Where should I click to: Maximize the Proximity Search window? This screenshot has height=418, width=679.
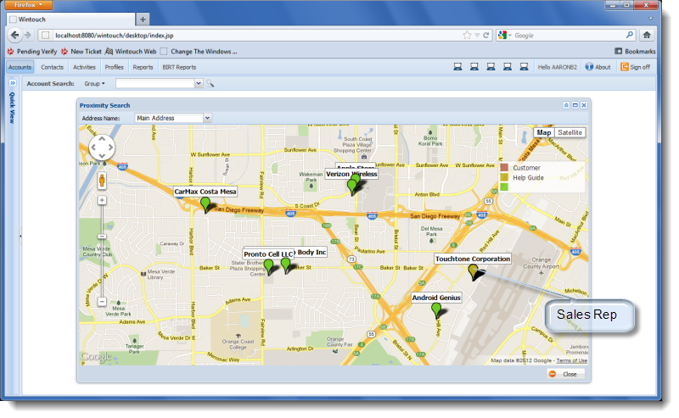tap(575, 105)
